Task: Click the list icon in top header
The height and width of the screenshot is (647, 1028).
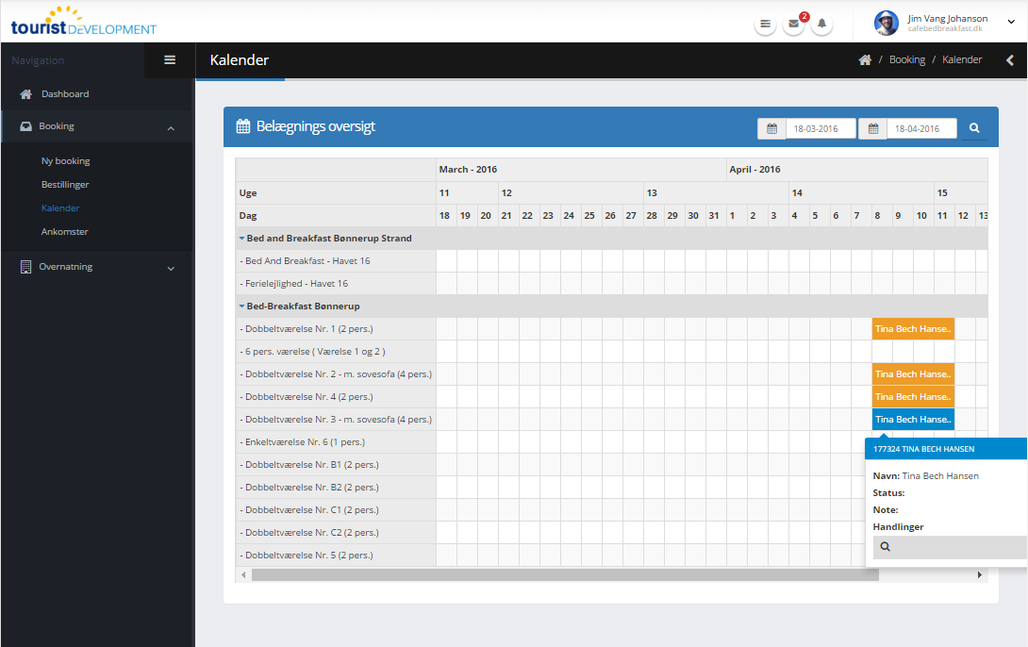Action: click(766, 25)
